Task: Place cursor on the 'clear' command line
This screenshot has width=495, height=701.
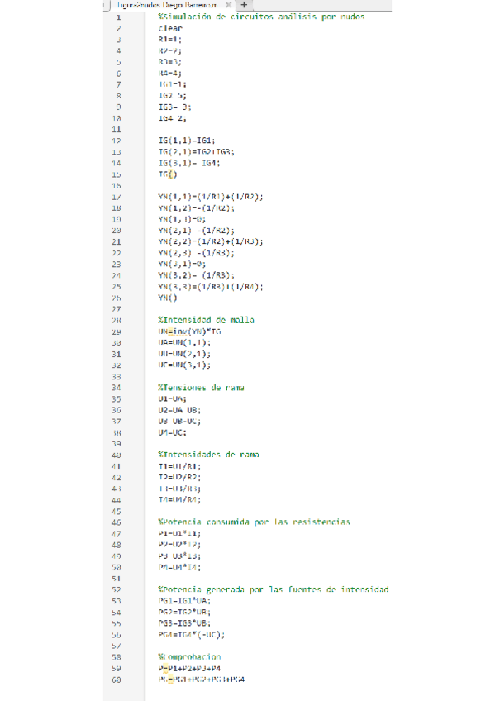Action: click(x=169, y=28)
